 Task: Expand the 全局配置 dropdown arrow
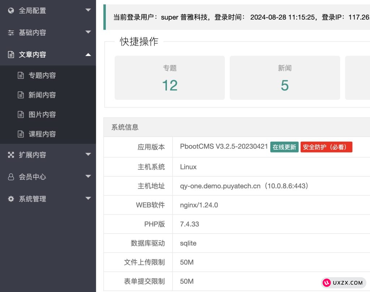pos(88,10)
